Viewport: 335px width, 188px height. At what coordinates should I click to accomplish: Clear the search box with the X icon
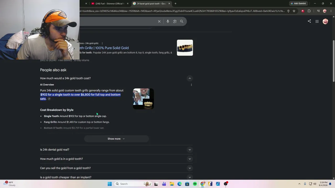pyautogui.click(x=159, y=21)
